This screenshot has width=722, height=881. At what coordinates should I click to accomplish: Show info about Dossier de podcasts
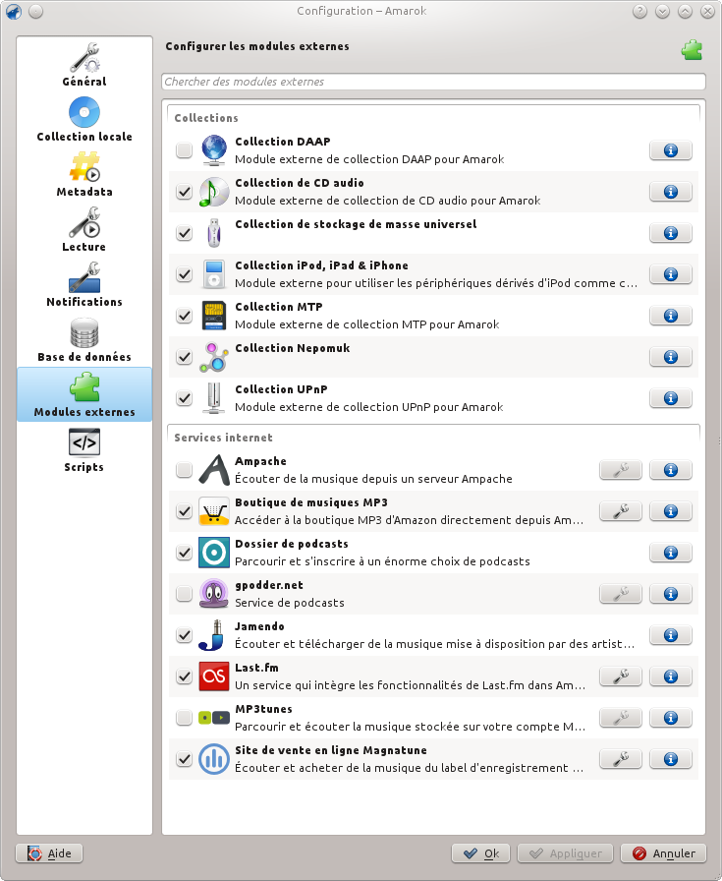pyautogui.click(x=670, y=553)
